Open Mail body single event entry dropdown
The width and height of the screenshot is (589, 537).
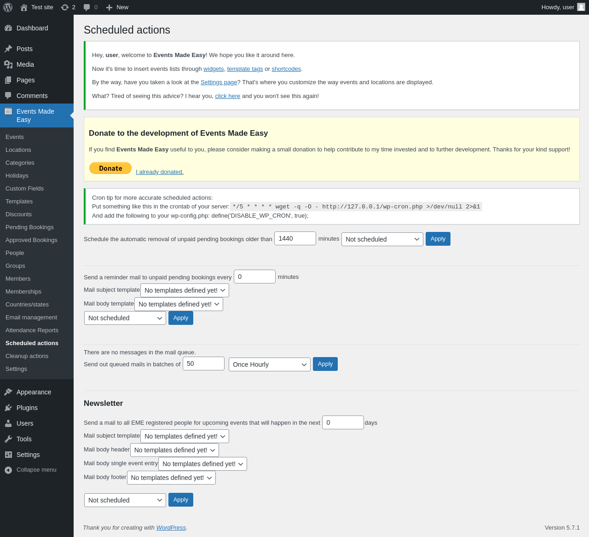[x=202, y=464]
